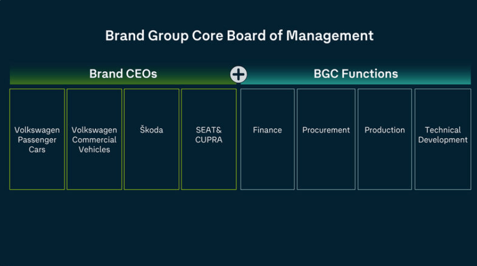Pick the Procurement function box

tap(326, 139)
